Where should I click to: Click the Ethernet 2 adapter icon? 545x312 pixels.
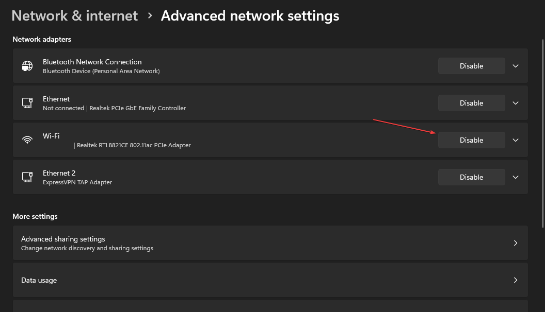pyautogui.click(x=27, y=177)
